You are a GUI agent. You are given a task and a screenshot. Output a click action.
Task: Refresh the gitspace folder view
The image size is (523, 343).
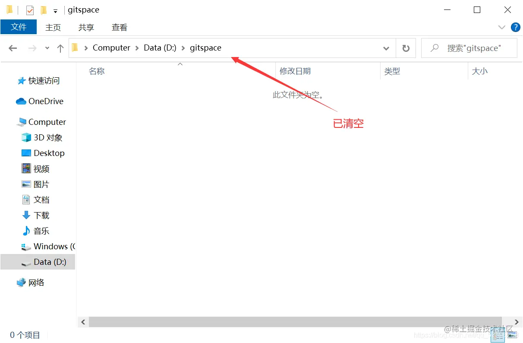click(x=406, y=48)
